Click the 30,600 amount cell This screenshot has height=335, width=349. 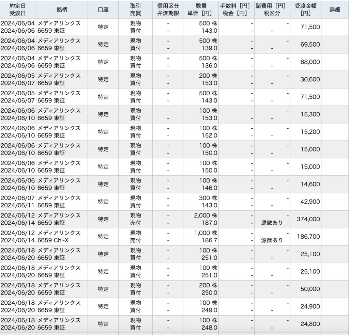[310, 79]
